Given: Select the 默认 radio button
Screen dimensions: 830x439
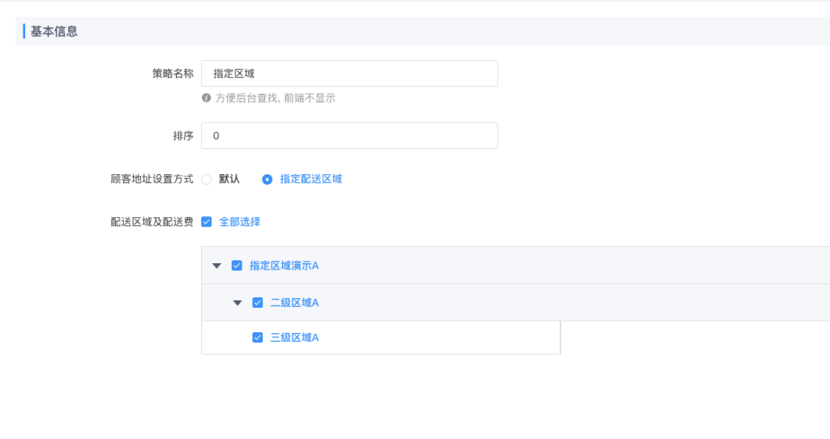Looking at the screenshot, I should 207,179.
